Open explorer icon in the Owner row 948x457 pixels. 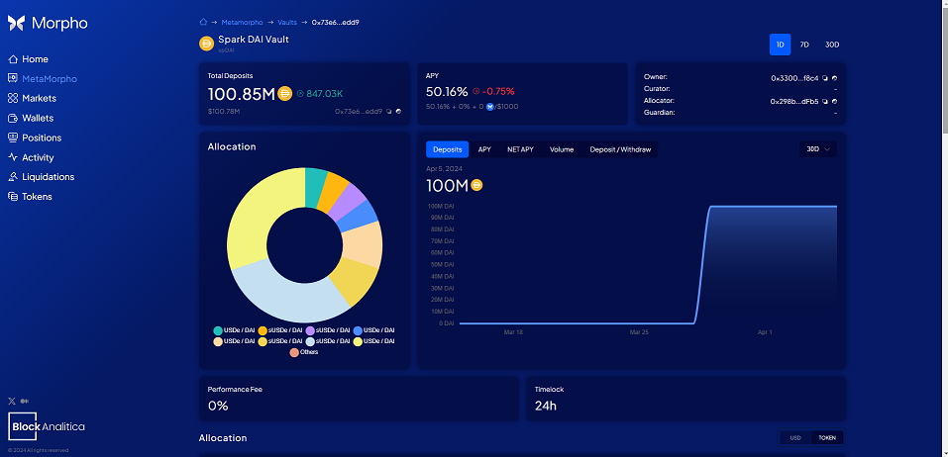834,78
